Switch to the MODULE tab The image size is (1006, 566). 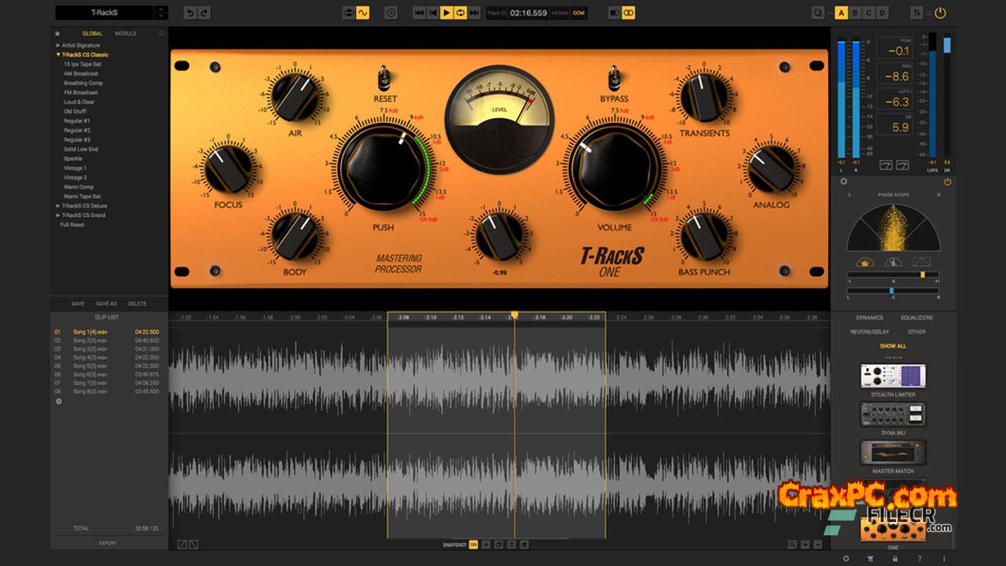(125, 34)
